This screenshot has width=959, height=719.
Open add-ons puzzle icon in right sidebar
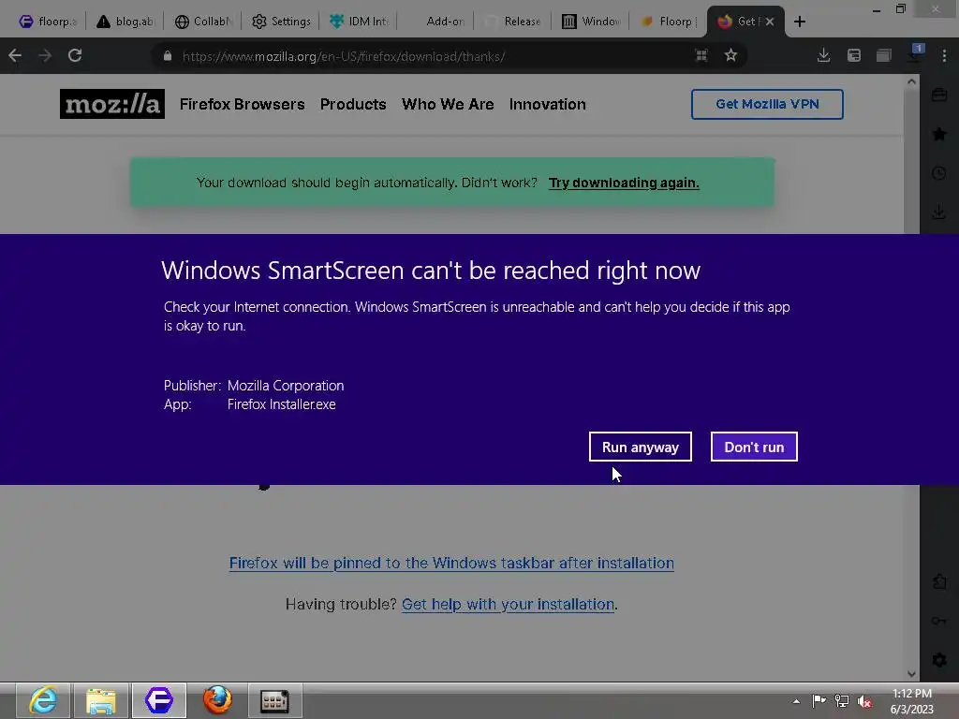pos(939,581)
